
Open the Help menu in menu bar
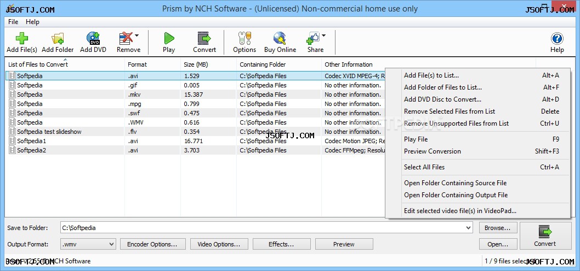(32, 22)
